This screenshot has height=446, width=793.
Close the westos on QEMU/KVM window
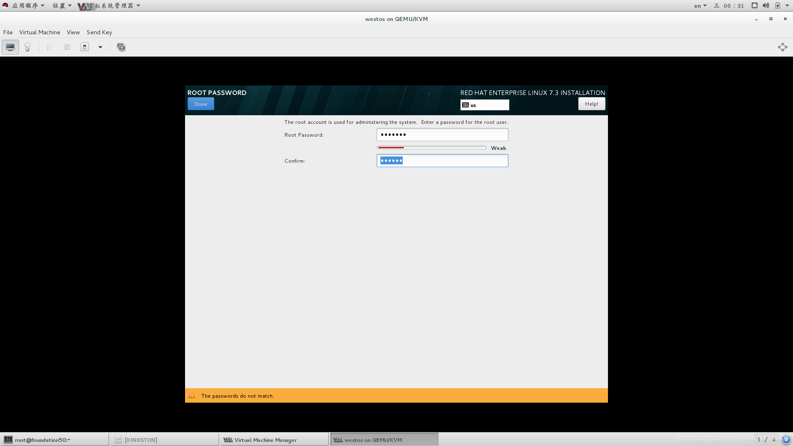(785, 19)
